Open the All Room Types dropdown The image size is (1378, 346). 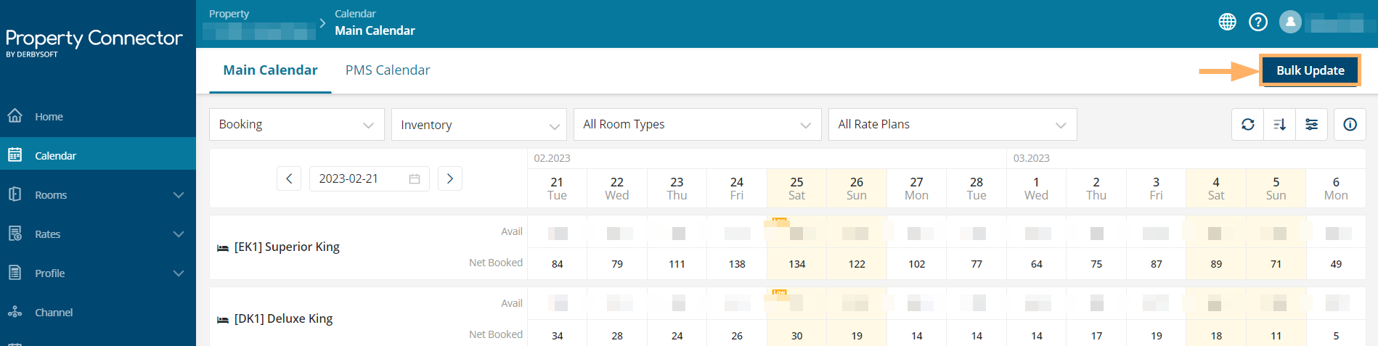pyautogui.click(x=698, y=125)
